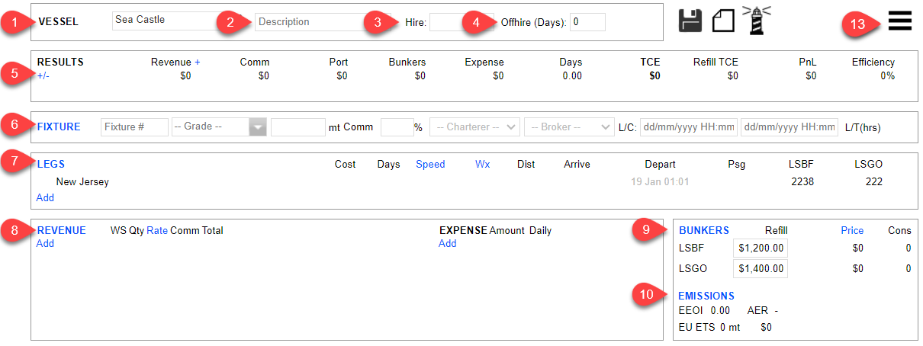The image size is (923, 346).
Task: Toggle the +/- results expander
Action: coord(43,75)
